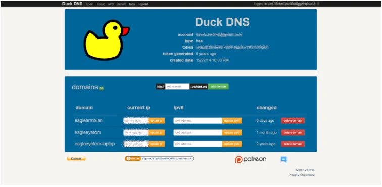Open the Terms of Use link
Image resolution: width=382 pixels, height=187 pixels.
pyautogui.click(x=305, y=170)
